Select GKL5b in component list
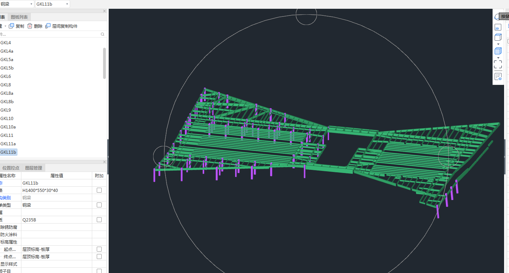This screenshot has width=509, height=273. coord(7,68)
